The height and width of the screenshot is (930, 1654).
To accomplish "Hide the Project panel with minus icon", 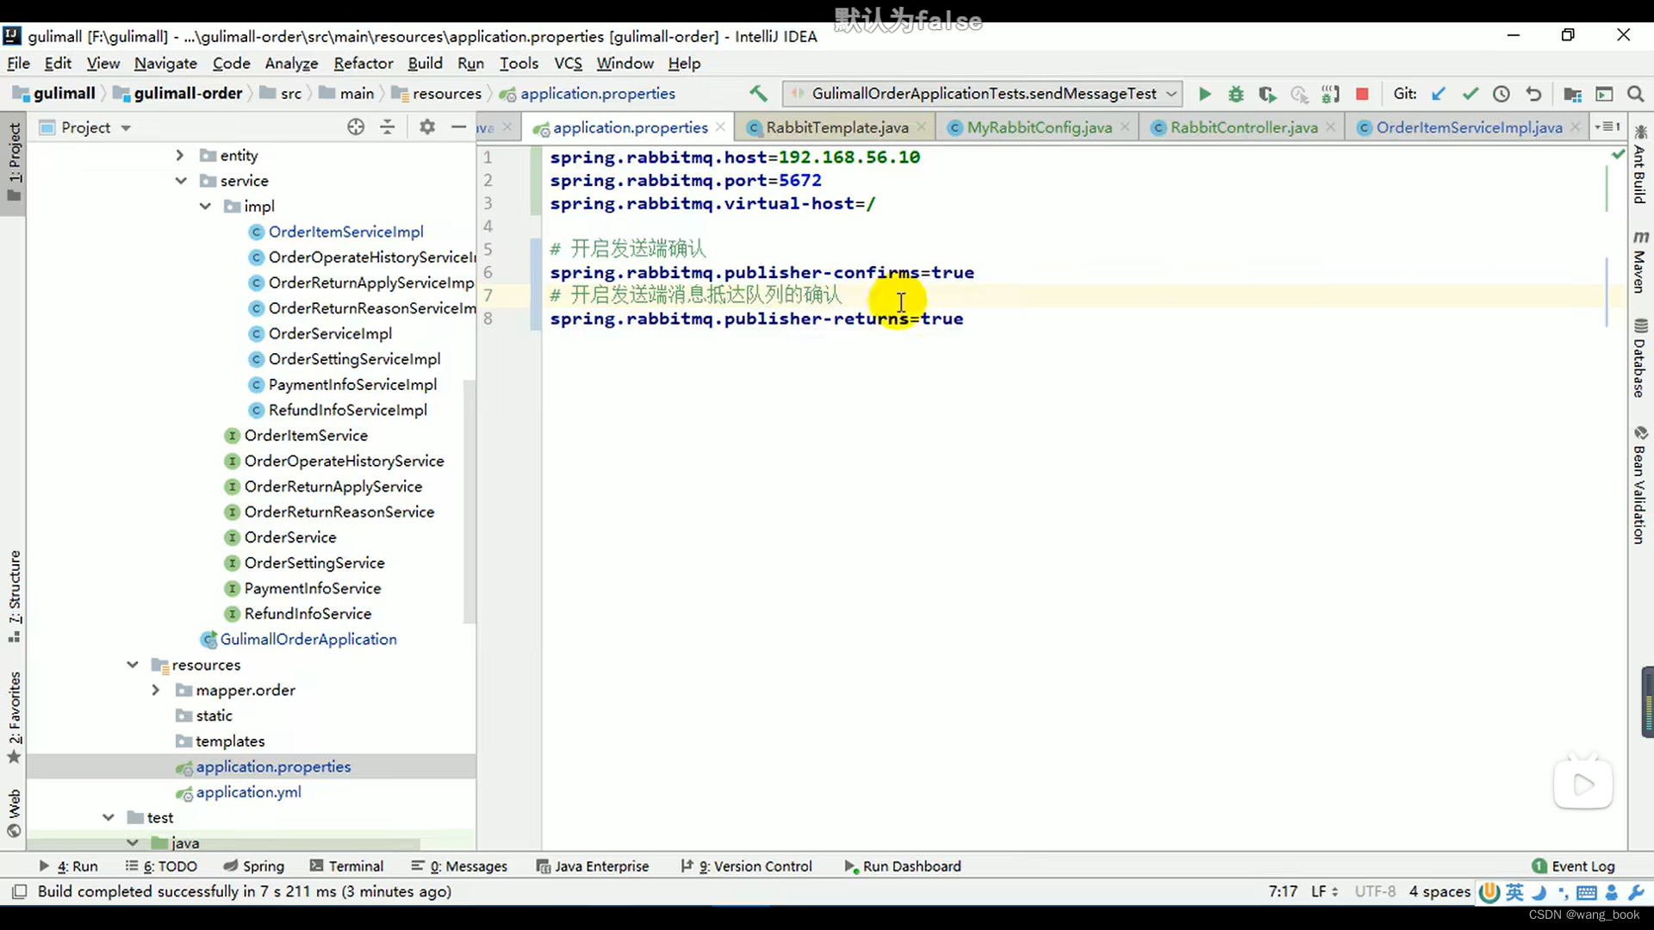I will [458, 127].
